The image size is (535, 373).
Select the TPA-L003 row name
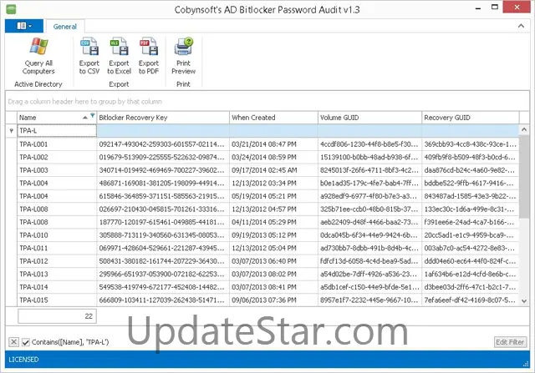33,170
